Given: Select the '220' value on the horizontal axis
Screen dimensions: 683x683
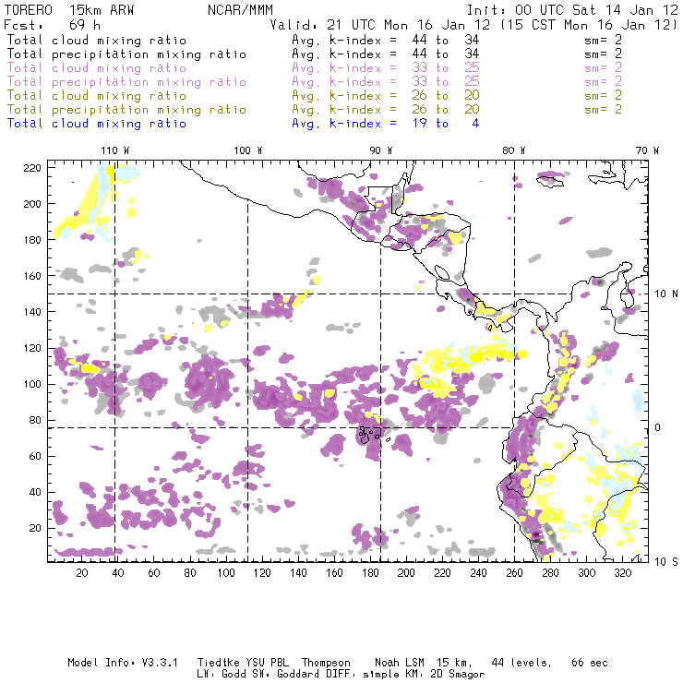Looking at the screenshot, I should point(442,573).
